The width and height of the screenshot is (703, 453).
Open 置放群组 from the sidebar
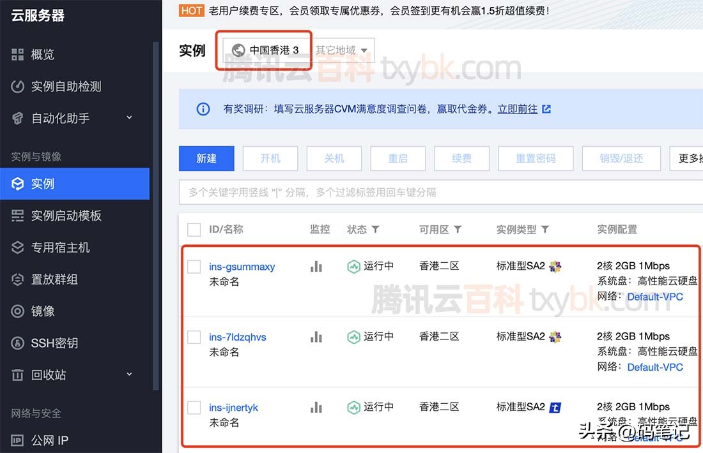(53, 279)
